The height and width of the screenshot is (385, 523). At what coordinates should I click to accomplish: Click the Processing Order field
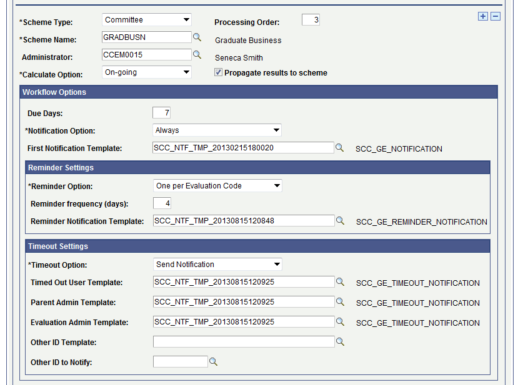pyautogui.click(x=311, y=19)
